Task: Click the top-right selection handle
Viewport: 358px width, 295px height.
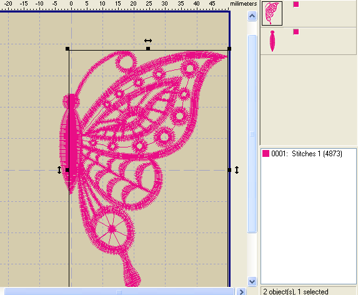Action: [x=229, y=49]
